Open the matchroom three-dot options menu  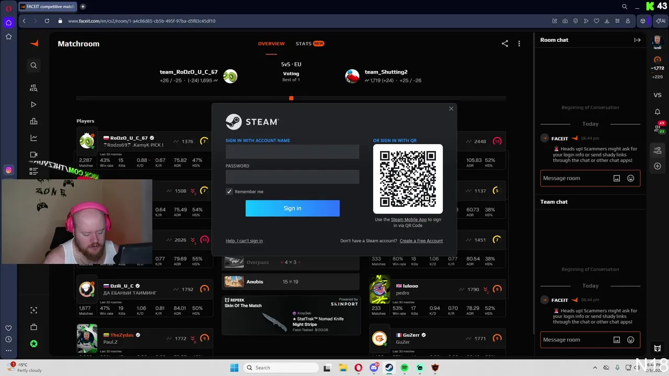pyautogui.click(x=519, y=44)
